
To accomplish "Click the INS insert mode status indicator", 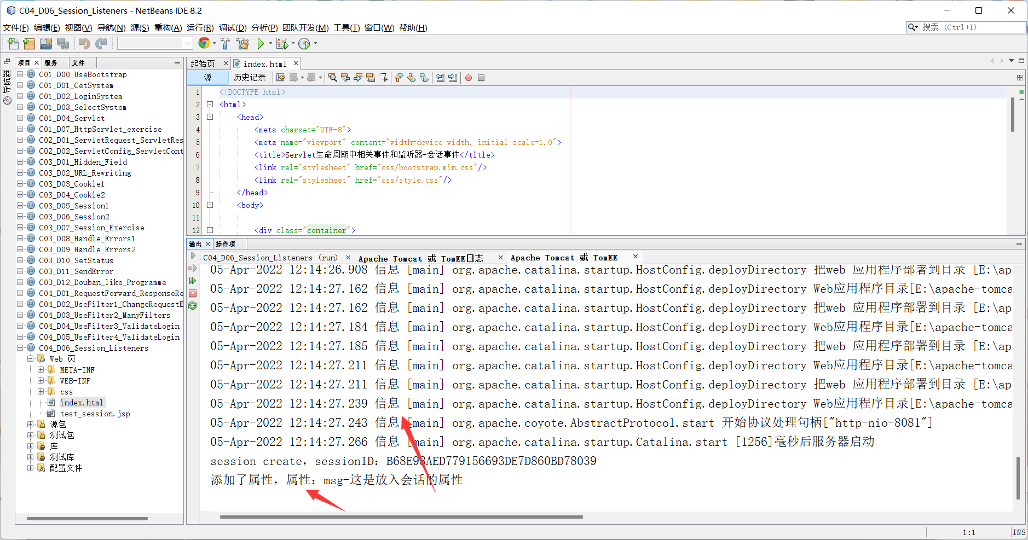I will tap(1019, 532).
